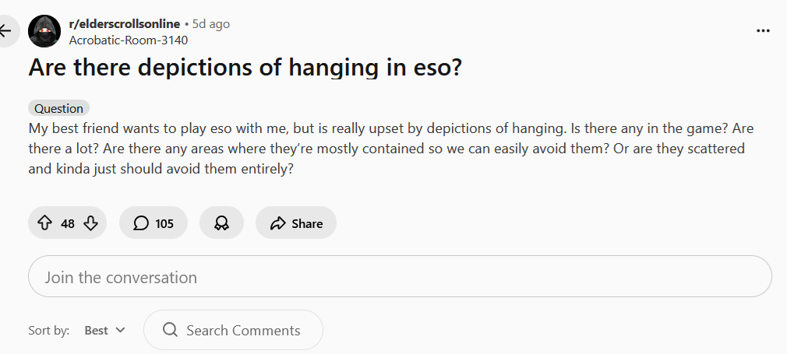The width and height of the screenshot is (787, 354).
Task: Share the post with the Share button
Action: [x=295, y=223]
